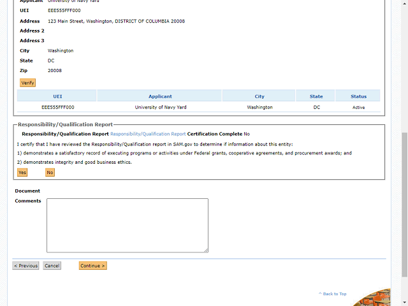This screenshot has height=306, width=408.
Task: Click the DC cell in the table row
Action: coord(317,107)
